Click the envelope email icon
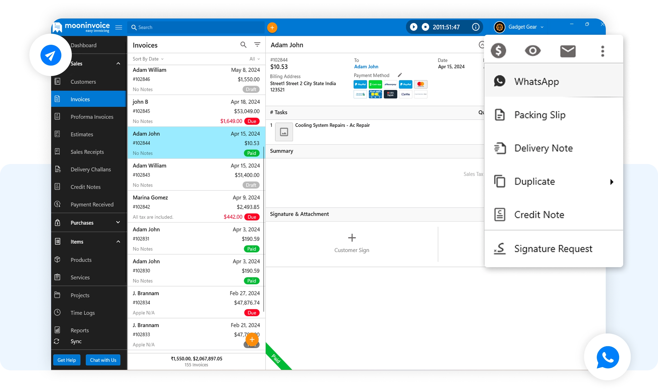Viewport: 658px width, 391px height. click(x=568, y=51)
